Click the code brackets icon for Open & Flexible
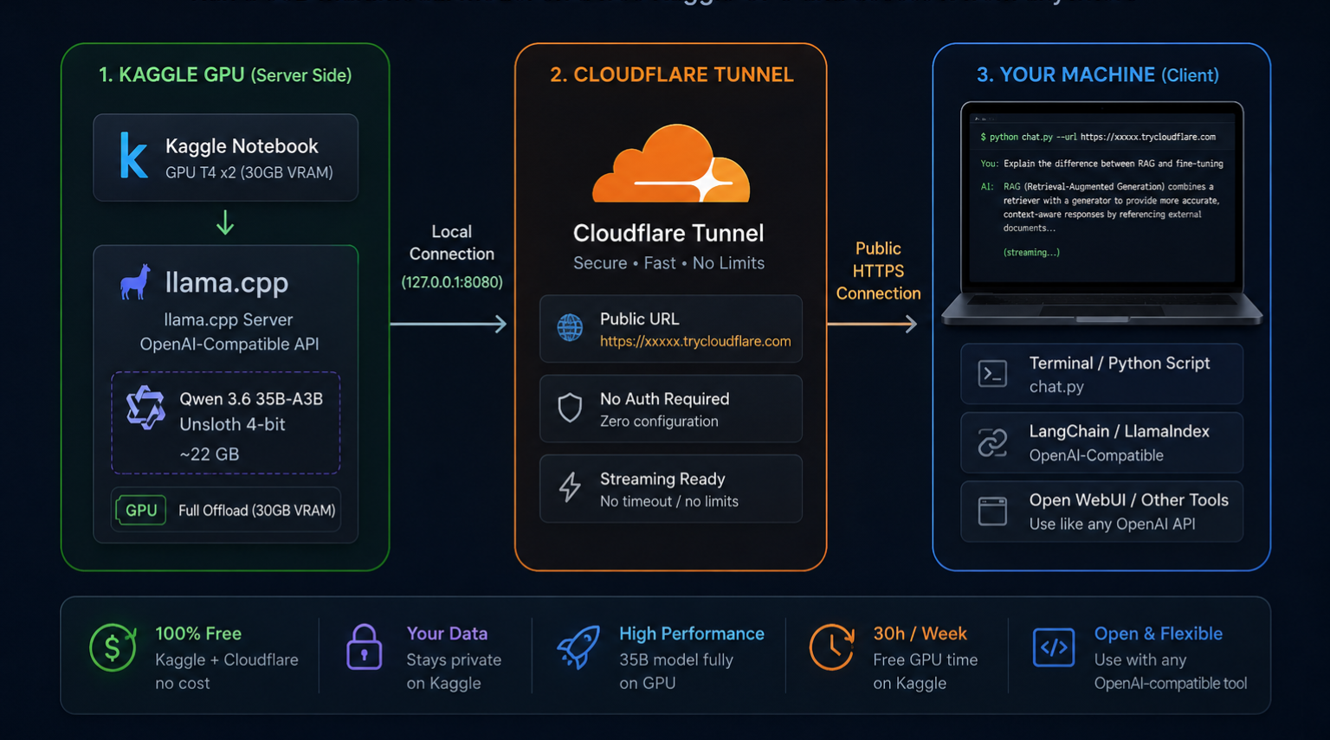The height and width of the screenshot is (740, 1330). coord(1054,647)
